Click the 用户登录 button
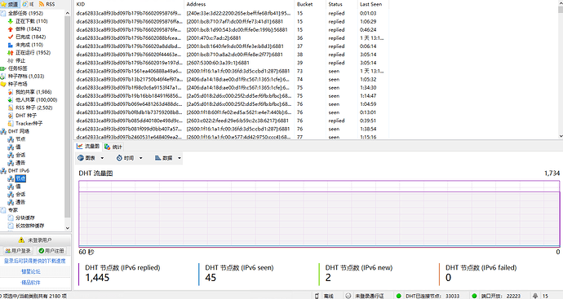Image resolution: width=563 pixels, height=299 pixels. click(18, 251)
